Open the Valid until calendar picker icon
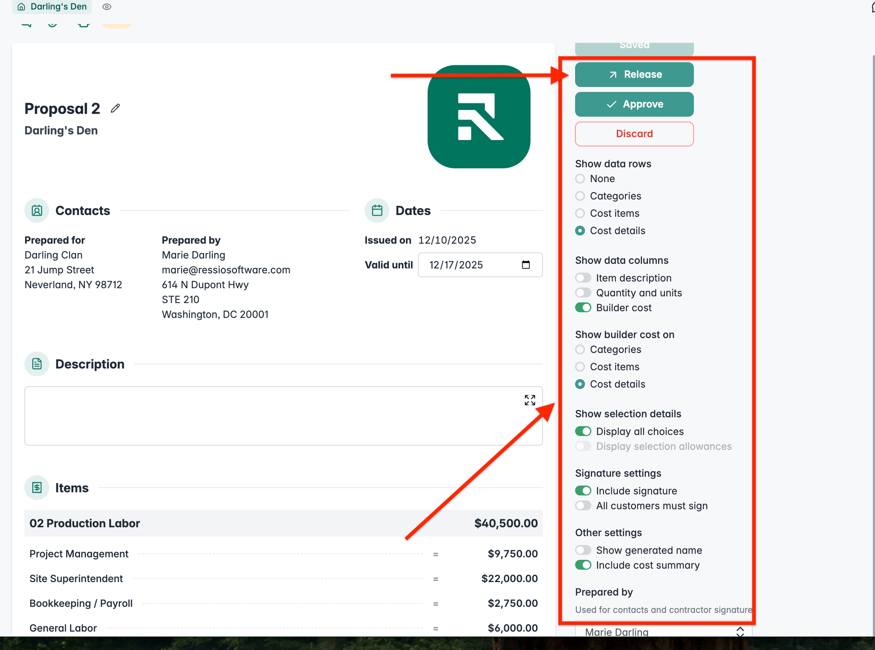The image size is (875, 650). (x=525, y=265)
